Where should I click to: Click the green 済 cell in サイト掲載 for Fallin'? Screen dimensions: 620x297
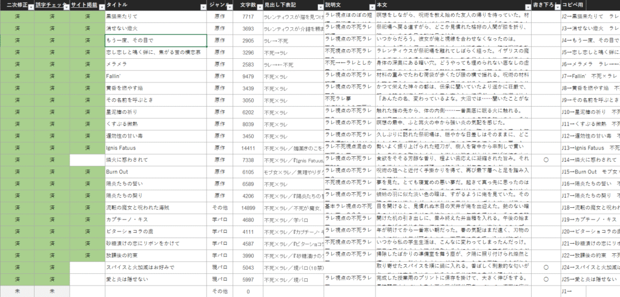[x=87, y=77]
